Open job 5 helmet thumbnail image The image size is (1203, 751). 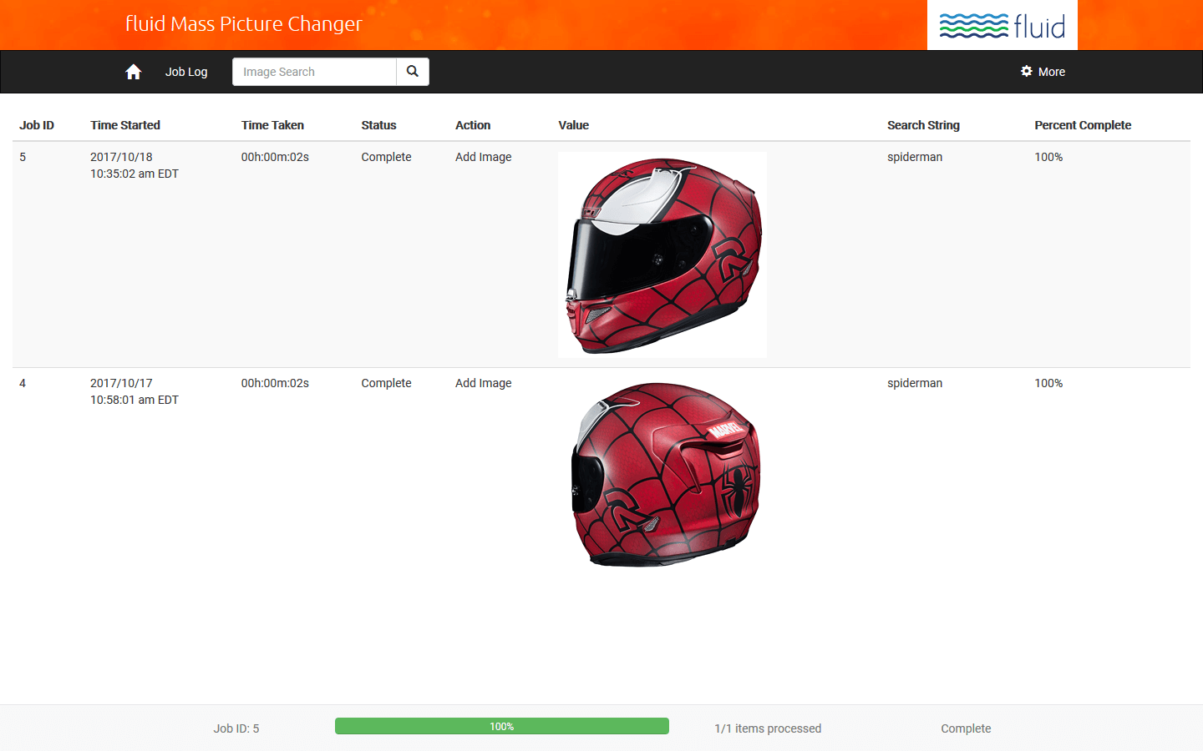(x=662, y=255)
